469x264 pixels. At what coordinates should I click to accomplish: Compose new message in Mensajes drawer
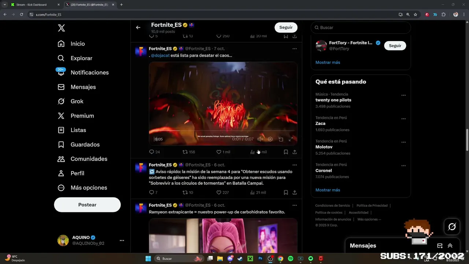(440, 246)
